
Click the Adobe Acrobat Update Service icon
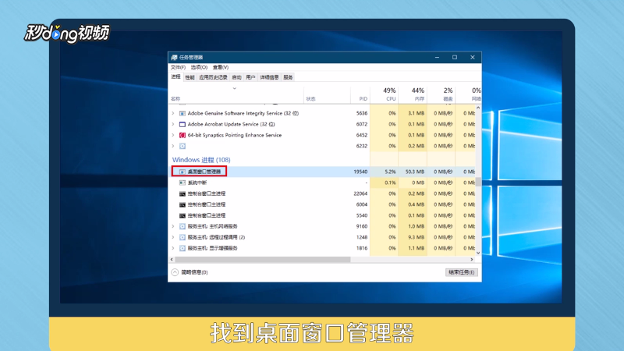pyautogui.click(x=183, y=124)
